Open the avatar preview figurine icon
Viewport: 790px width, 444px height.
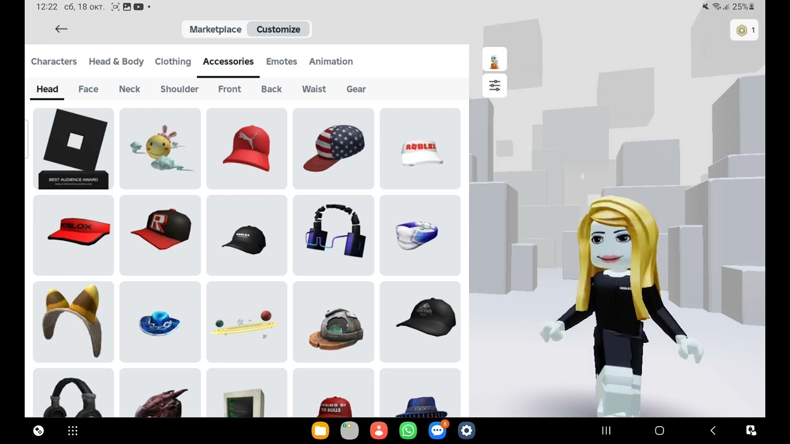point(494,60)
